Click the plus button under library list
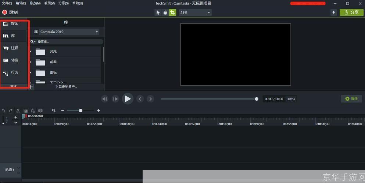365x183 pixels. pos(31,87)
